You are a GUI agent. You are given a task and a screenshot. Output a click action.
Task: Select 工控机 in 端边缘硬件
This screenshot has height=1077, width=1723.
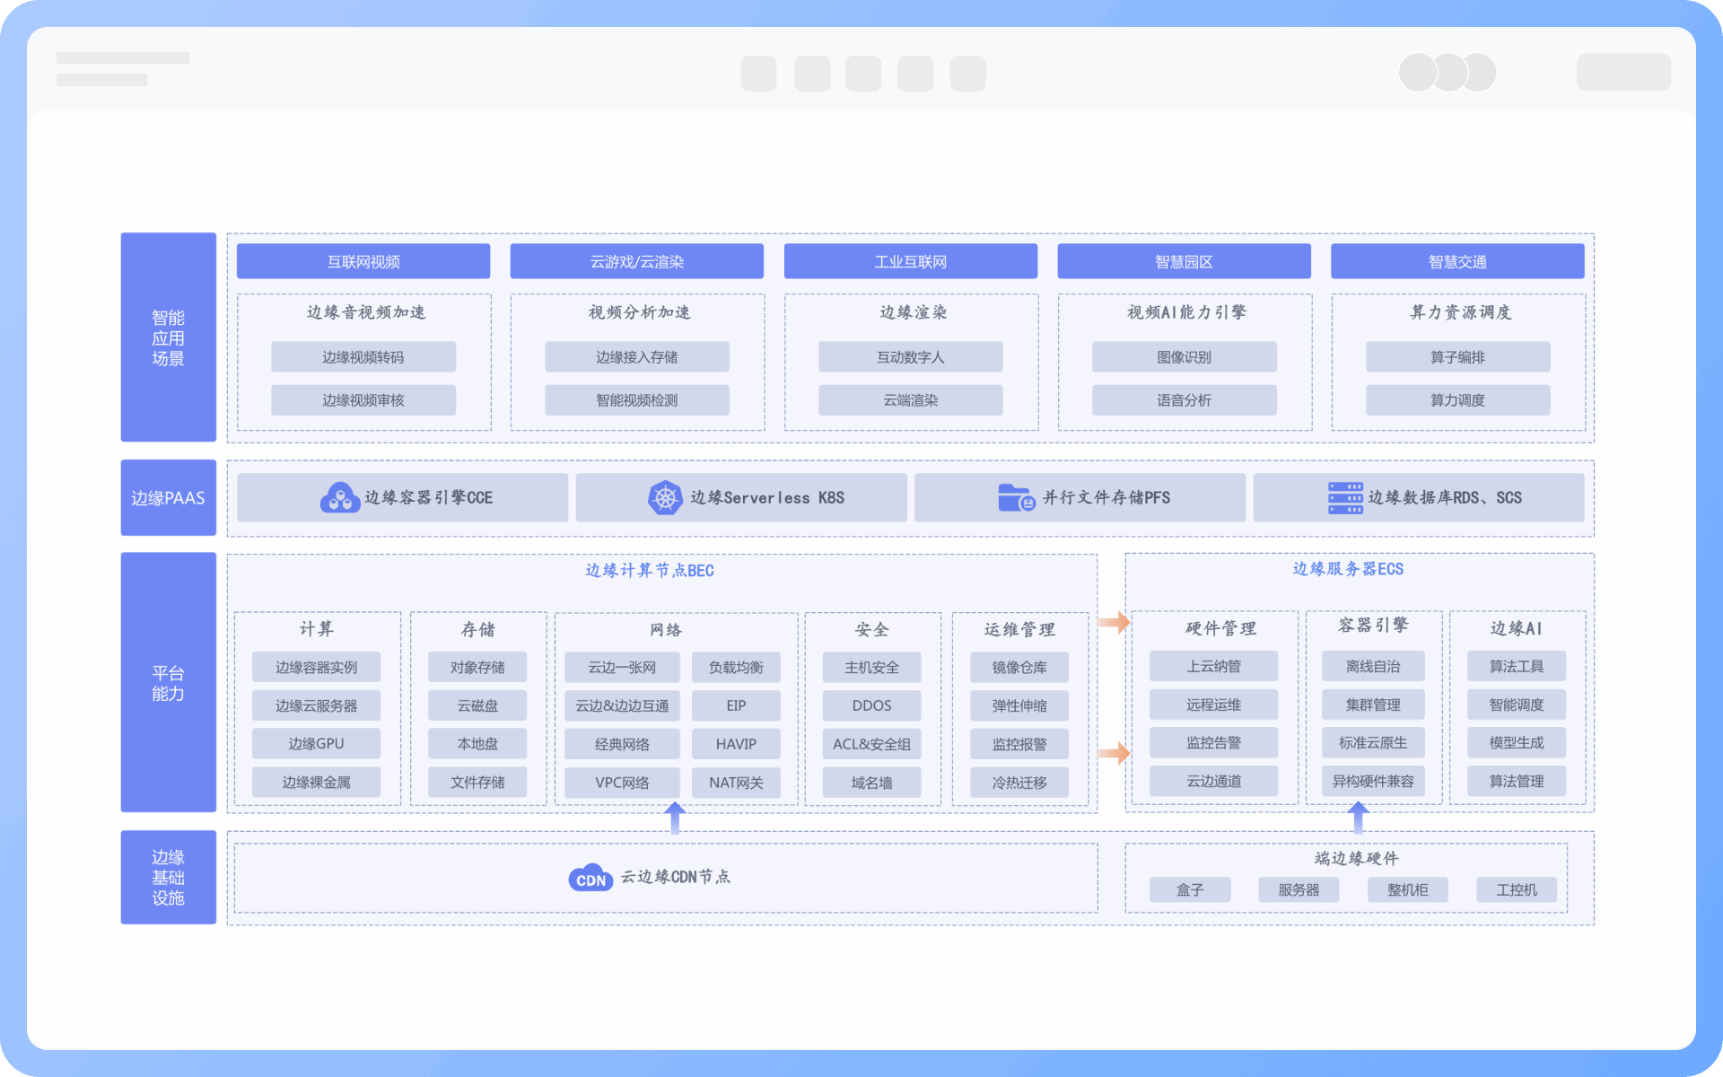point(1516,889)
